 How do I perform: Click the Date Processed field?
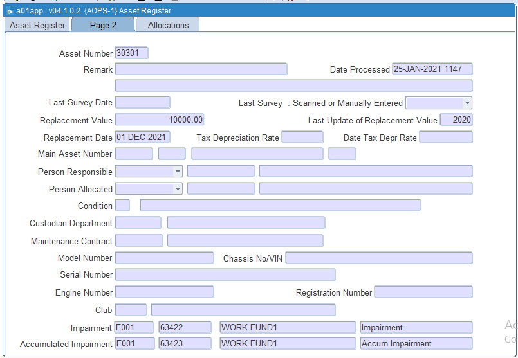click(432, 69)
